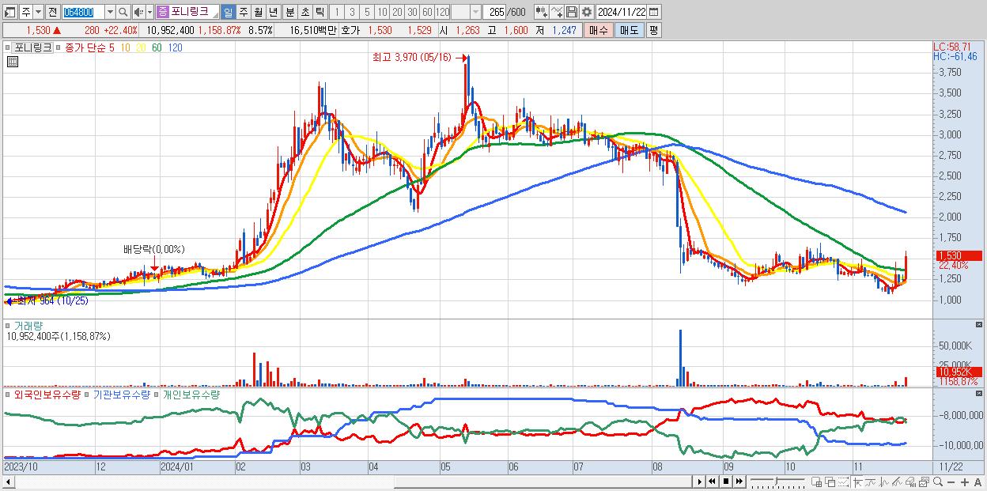Click the panel layout icon at toolbar start
Screen dimensions: 987x491
9,12
